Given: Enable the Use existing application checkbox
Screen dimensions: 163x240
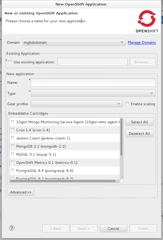Looking at the screenshot, I should [10, 62].
